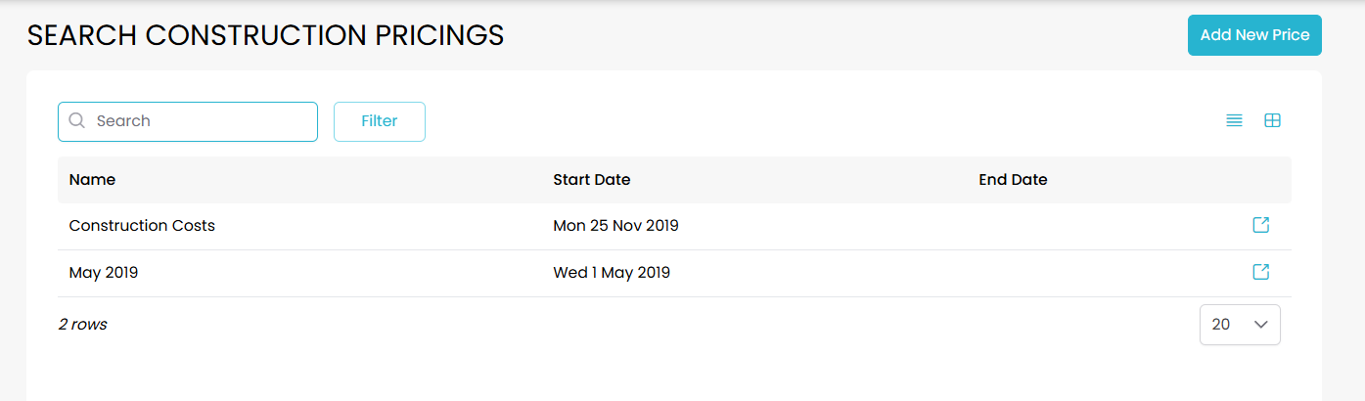Viewport: 1365px width, 401px height.
Task: Select the Construction Costs row name
Action: 142,226
